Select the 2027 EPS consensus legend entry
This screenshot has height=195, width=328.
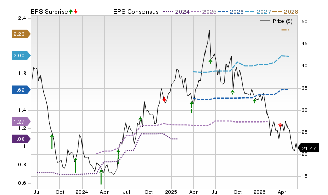pos(258,12)
